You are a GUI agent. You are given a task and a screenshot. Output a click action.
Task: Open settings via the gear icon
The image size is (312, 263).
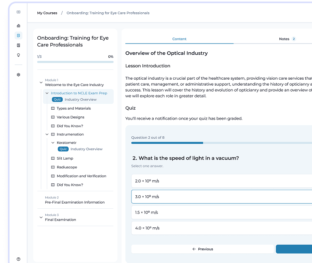[x=18, y=74]
